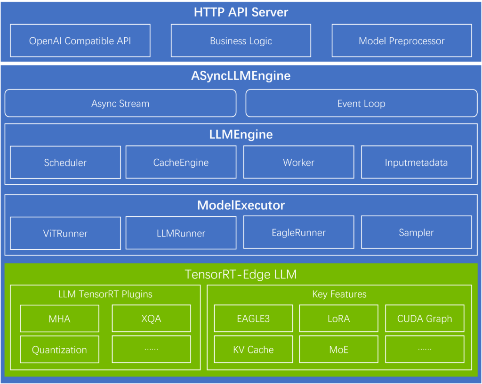Click the EAGLE3 key feature
Viewport: 482px width, 384px height.
[x=253, y=319]
